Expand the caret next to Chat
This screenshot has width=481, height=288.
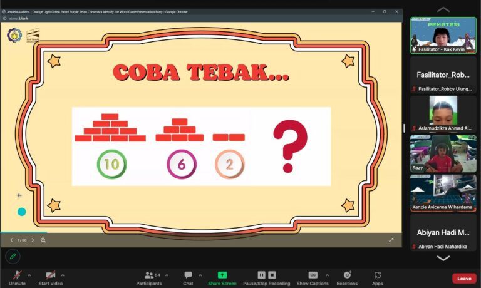[x=200, y=275]
